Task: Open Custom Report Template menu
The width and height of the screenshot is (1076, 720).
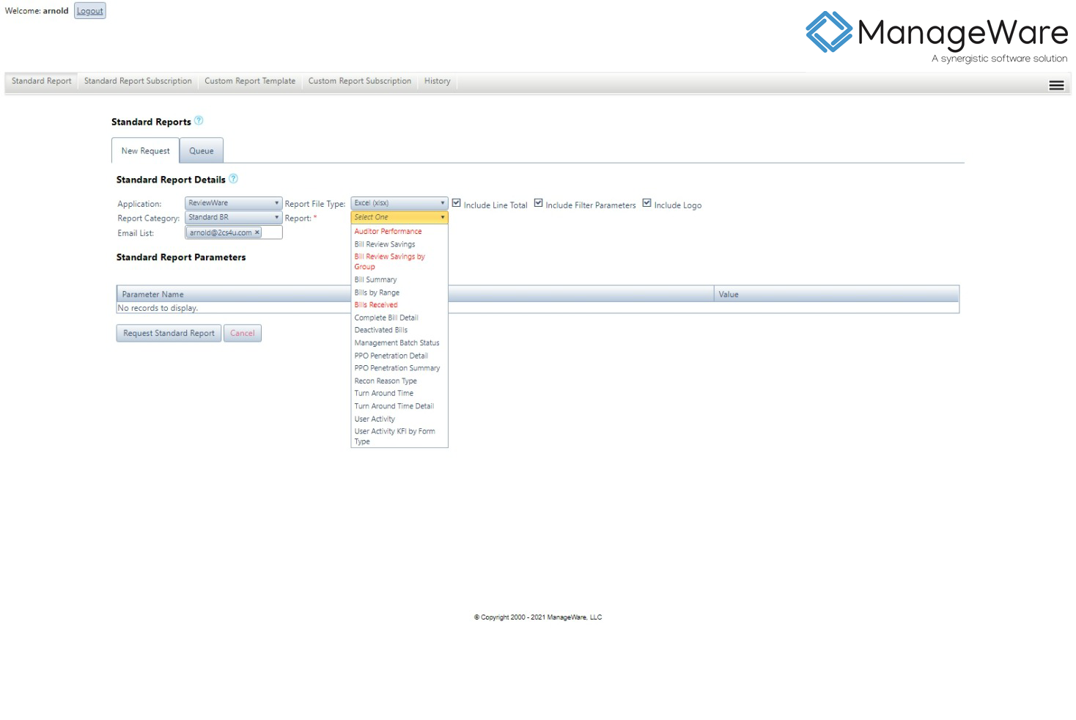Action: (250, 81)
